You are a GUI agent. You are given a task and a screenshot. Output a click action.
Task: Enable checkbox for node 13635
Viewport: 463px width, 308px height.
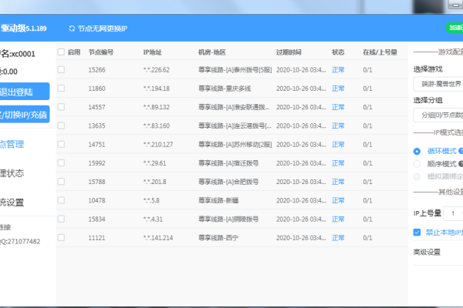click(61, 126)
